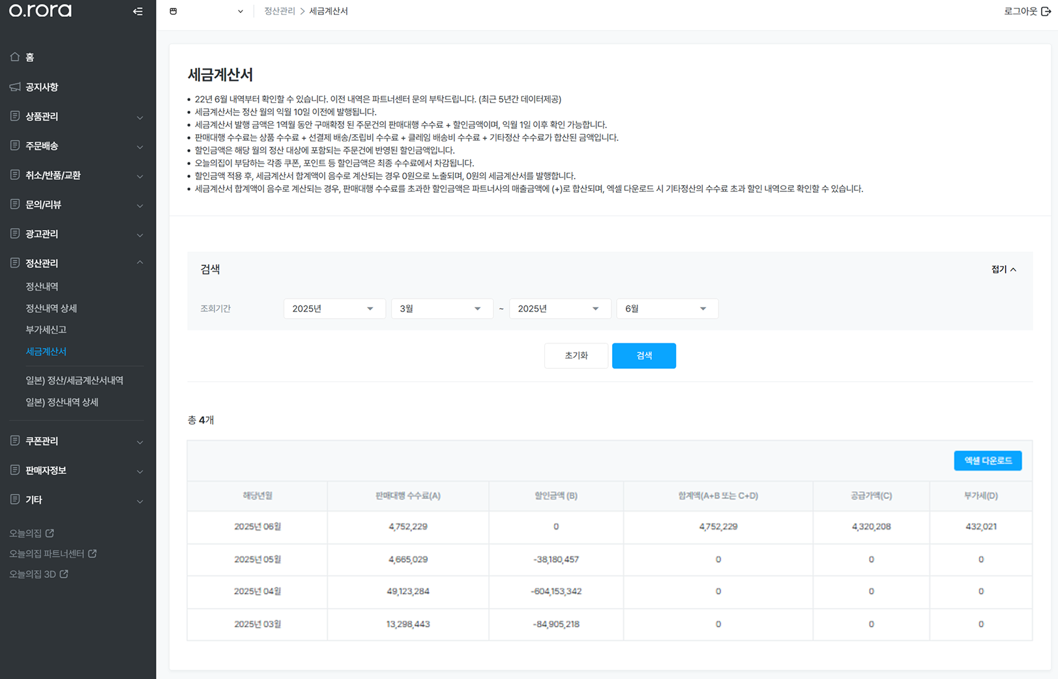Click the 취소/반품/교환 document icon
1058x679 pixels.
[15, 175]
